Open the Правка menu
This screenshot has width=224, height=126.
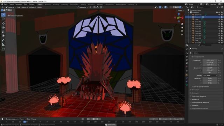[x=11, y=4]
